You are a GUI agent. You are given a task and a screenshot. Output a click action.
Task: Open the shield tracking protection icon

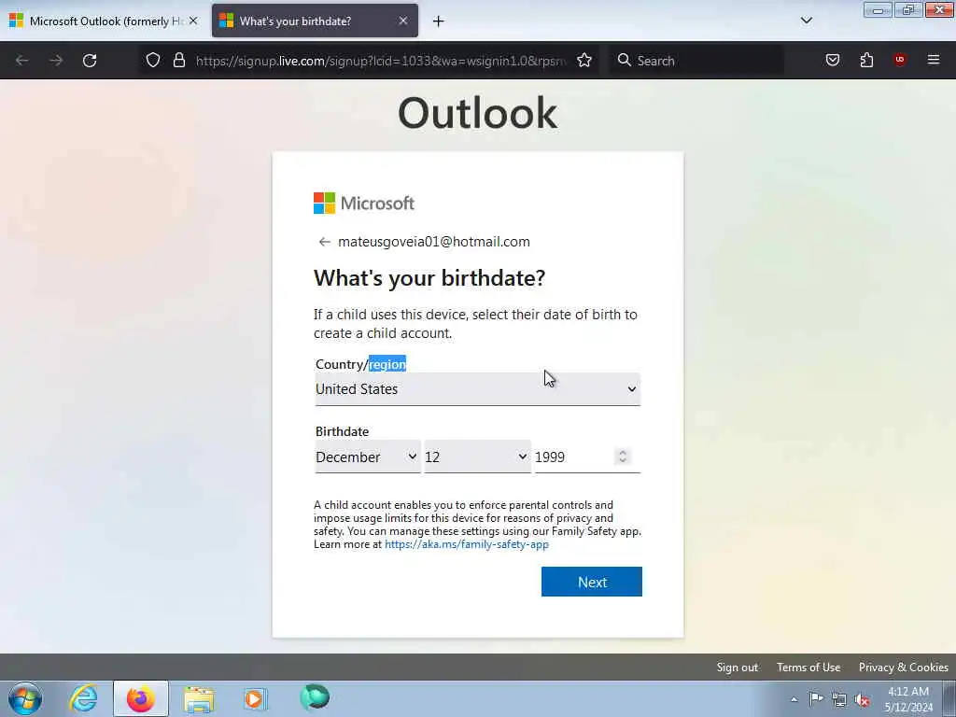153,60
